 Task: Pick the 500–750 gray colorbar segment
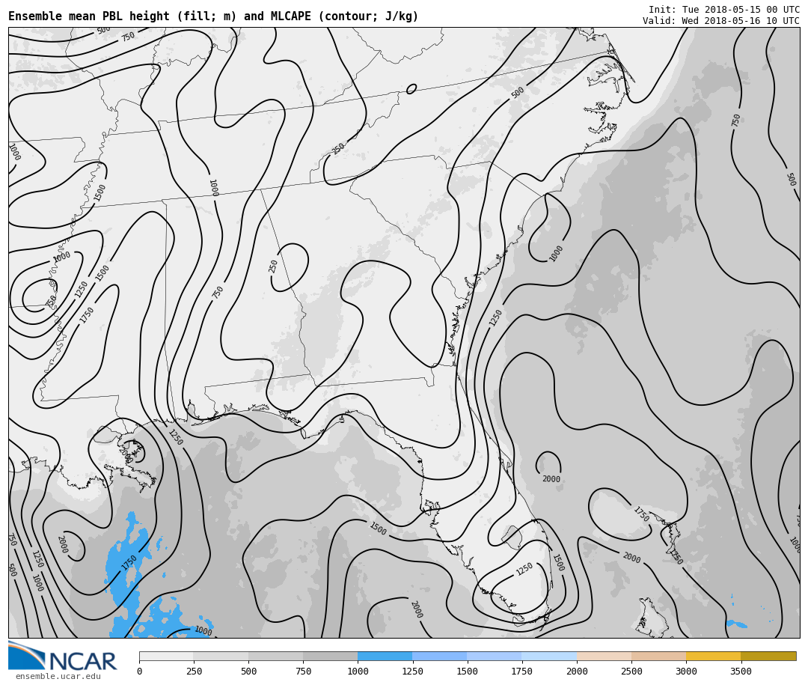[275, 656]
